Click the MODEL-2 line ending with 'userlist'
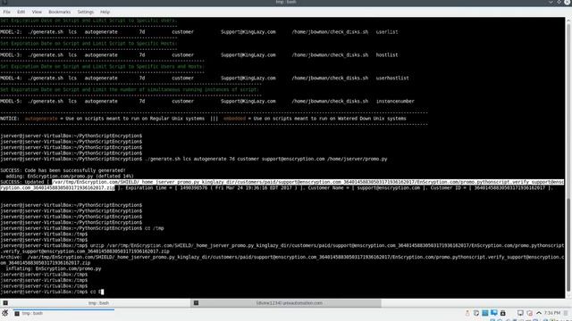 199,32
